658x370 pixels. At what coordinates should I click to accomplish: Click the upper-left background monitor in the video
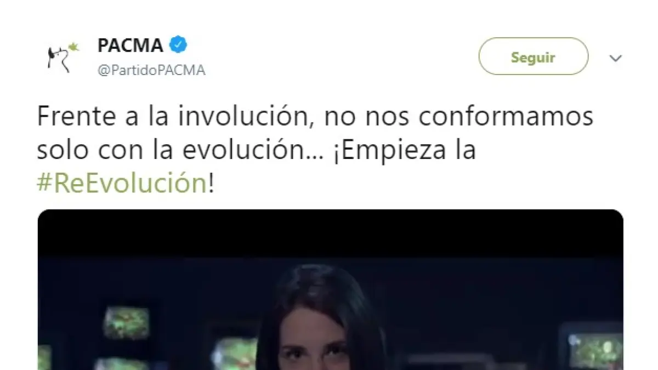tap(126, 322)
